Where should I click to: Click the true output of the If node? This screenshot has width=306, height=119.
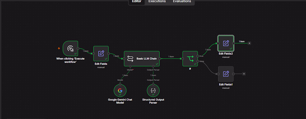198,56
